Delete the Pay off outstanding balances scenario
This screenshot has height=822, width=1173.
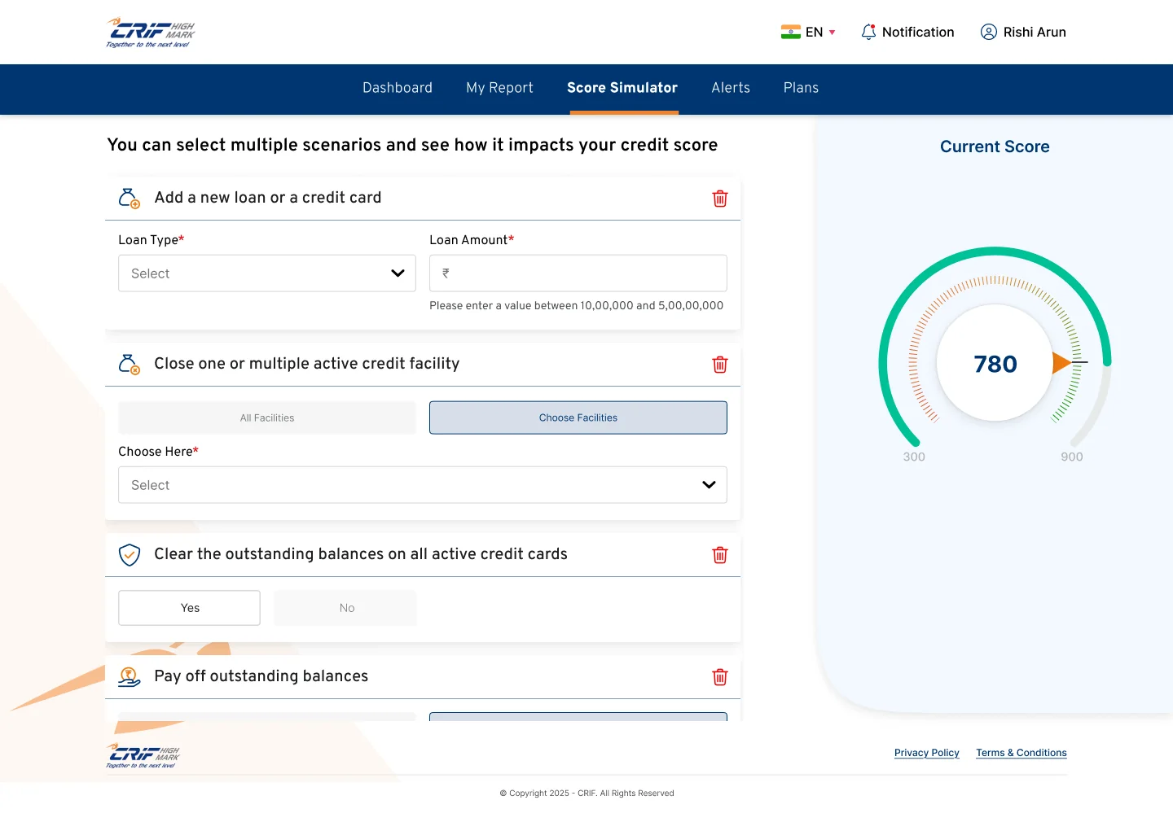(x=720, y=677)
